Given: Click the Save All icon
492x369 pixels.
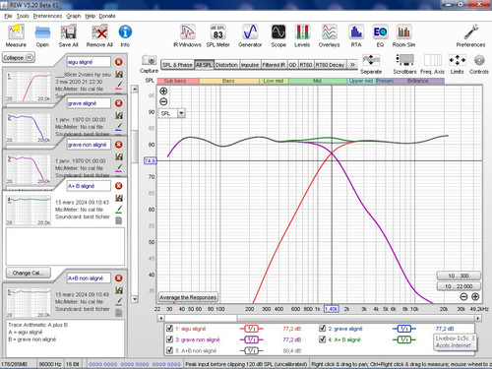Looking at the screenshot, I should tap(68, 35).
